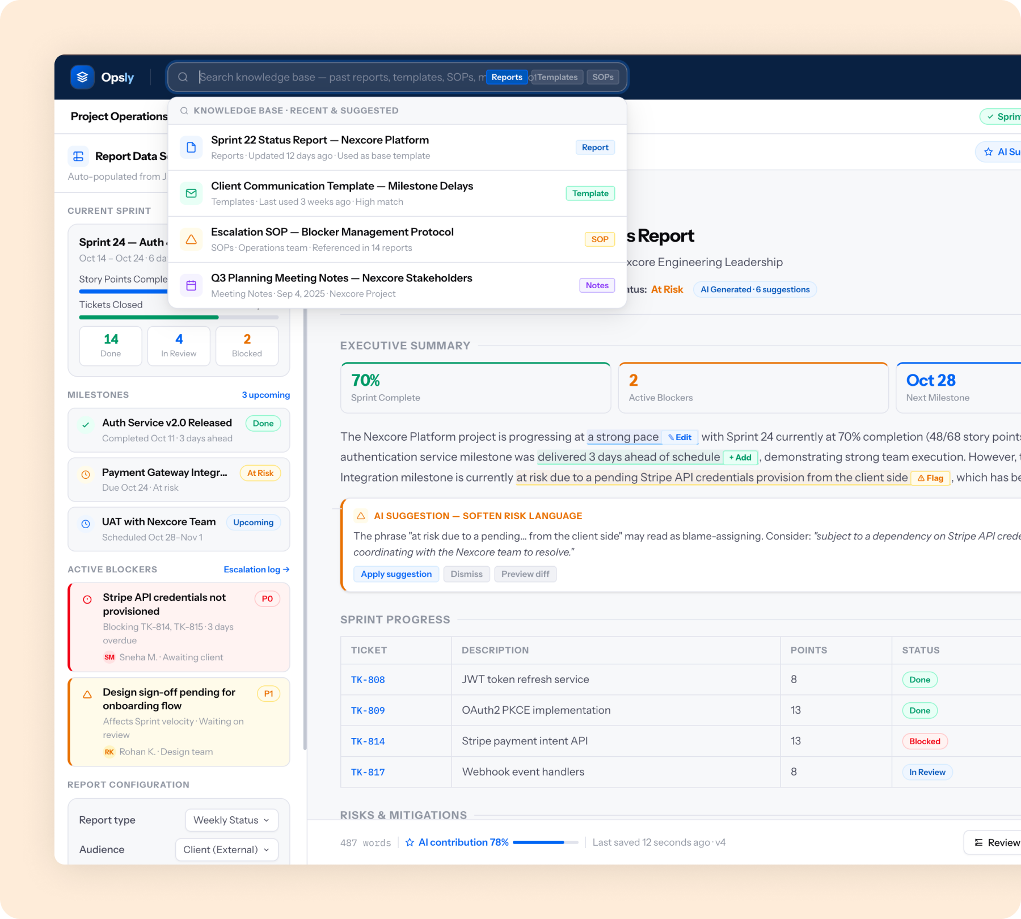
Task: Click the Stripe API blocker alert icon
Action: (x=87, y=600)
